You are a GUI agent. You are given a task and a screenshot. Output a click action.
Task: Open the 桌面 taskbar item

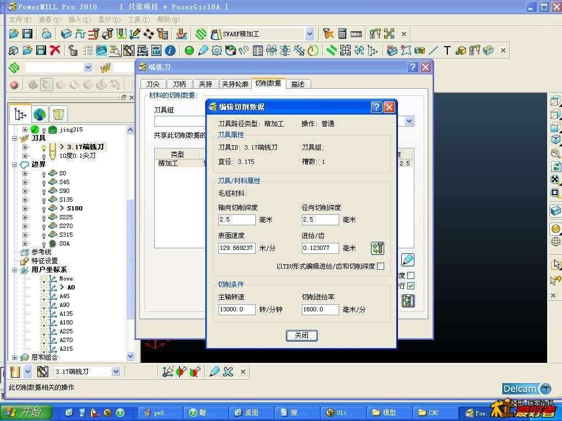click(251, 413)
